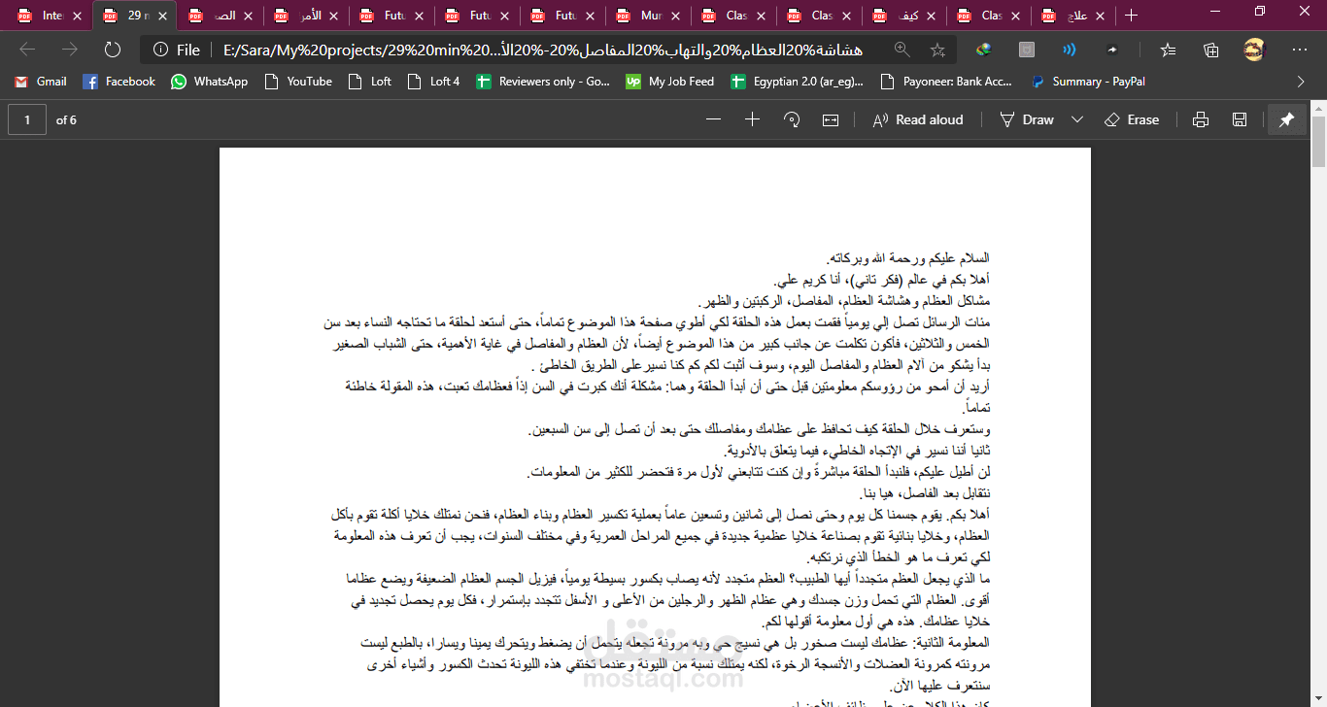Zoom out of the document
The height and width of the screenshot is (707, 1327).
[x=714, y=118]
